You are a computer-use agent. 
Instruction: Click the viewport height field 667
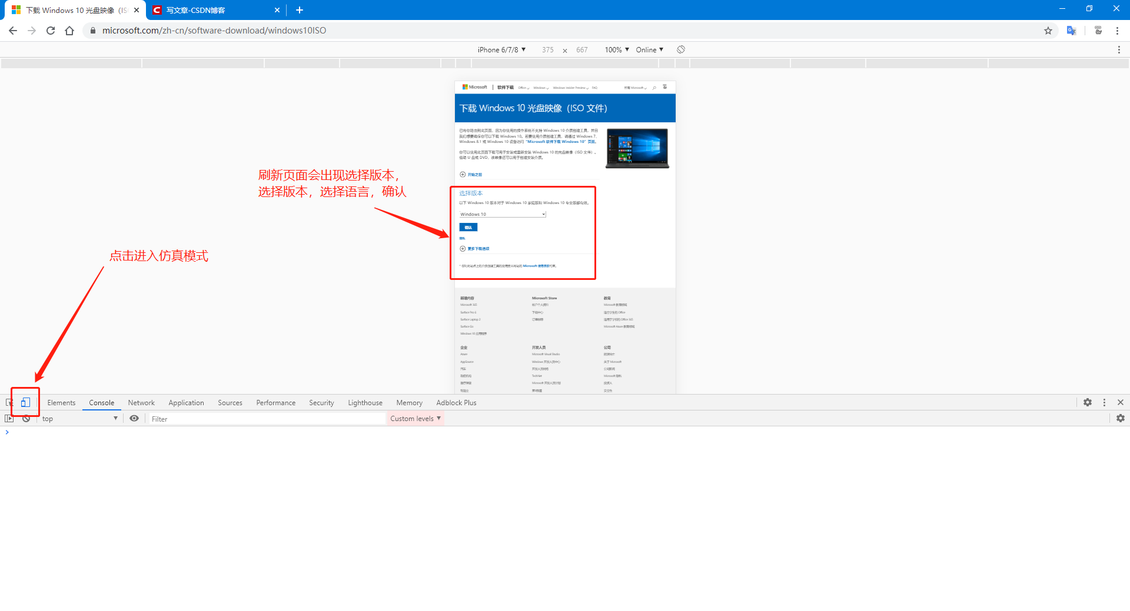(581, 50)
